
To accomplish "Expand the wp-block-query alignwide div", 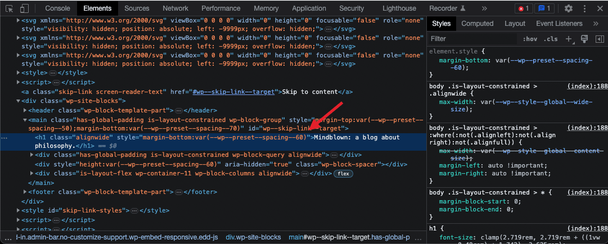I will [32, 155].
